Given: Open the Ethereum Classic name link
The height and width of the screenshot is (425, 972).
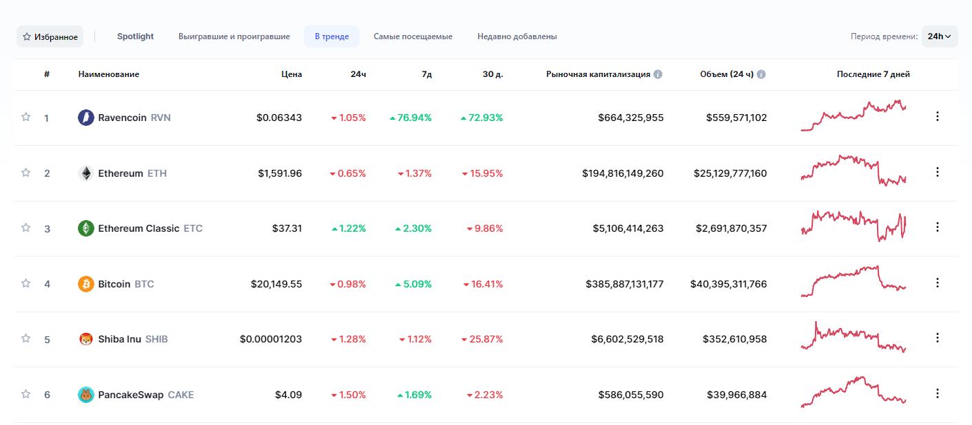Looking at the screenshot, I should click(138, 228).
